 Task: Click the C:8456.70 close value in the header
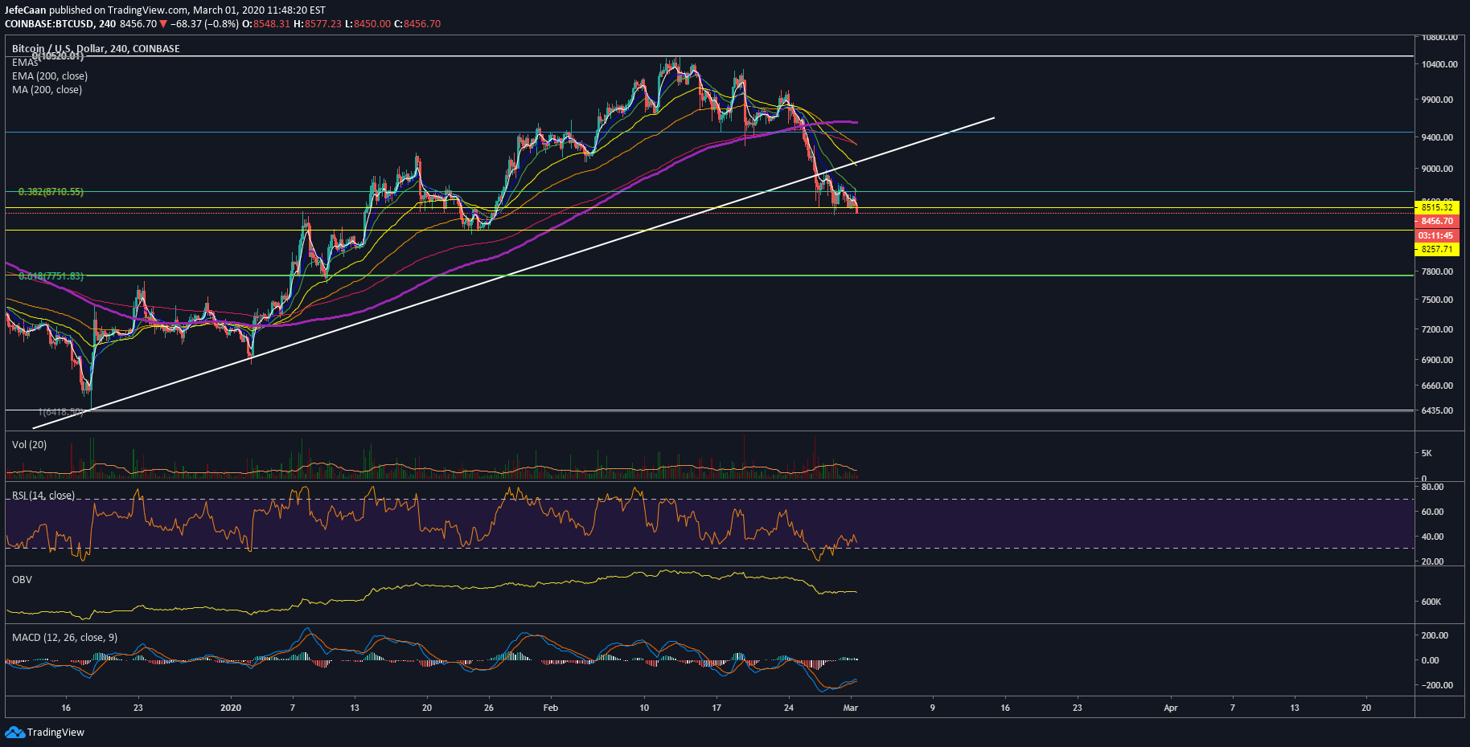click(x=417, y=24)
